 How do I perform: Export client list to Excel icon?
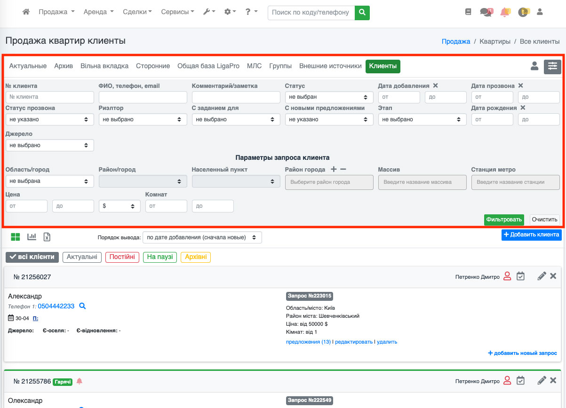[x=47, y=237]
